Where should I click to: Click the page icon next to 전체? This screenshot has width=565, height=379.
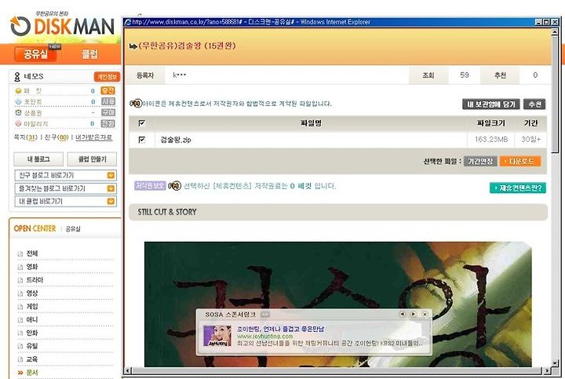click(x=20, y=254)
